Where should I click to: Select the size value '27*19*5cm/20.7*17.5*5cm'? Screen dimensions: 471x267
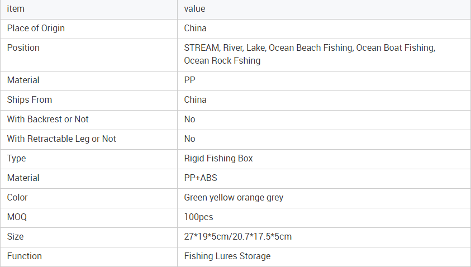coord(238,236)
